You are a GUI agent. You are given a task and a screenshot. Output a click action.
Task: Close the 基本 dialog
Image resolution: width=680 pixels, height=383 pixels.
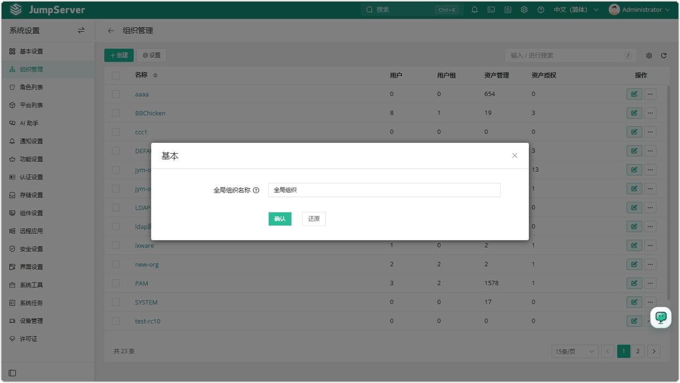click(x=514, y=156)
